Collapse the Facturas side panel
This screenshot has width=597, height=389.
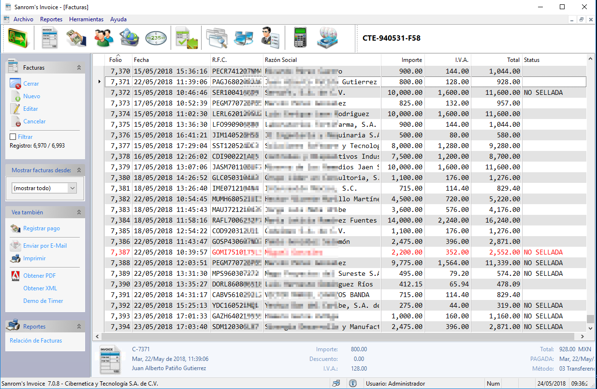79,68
